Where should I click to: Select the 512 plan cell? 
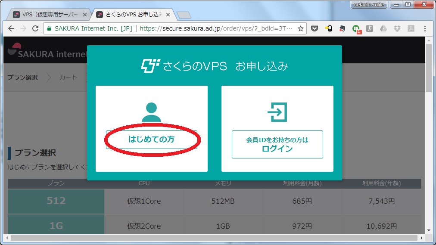(56, 201)
